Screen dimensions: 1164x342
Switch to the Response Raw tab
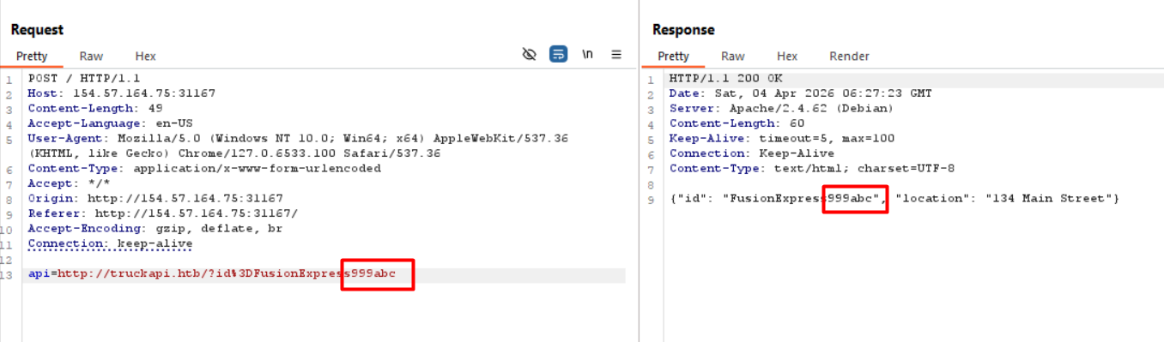pyautogui.click(x=732, y=56)
